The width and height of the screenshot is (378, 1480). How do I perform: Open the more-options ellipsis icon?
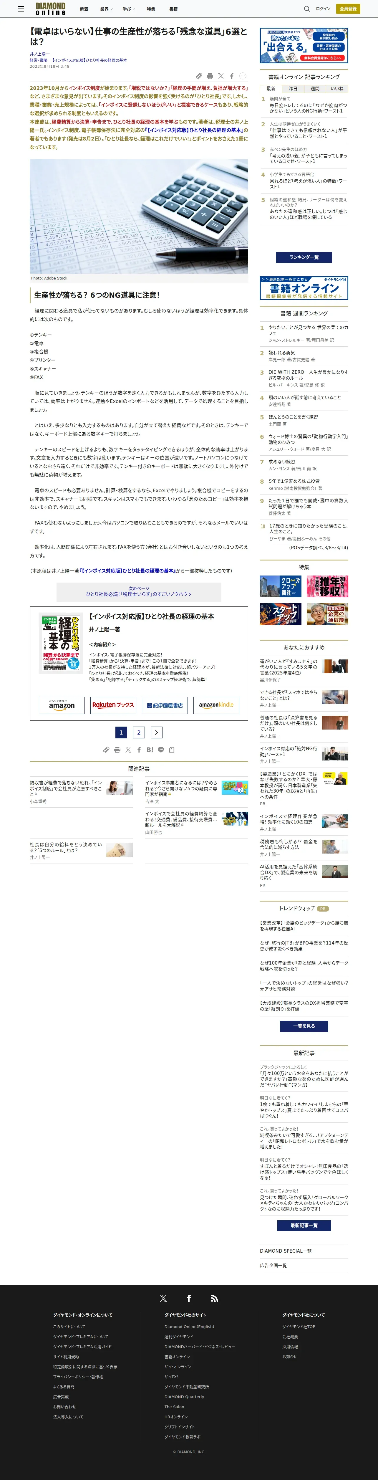point(242,76)
